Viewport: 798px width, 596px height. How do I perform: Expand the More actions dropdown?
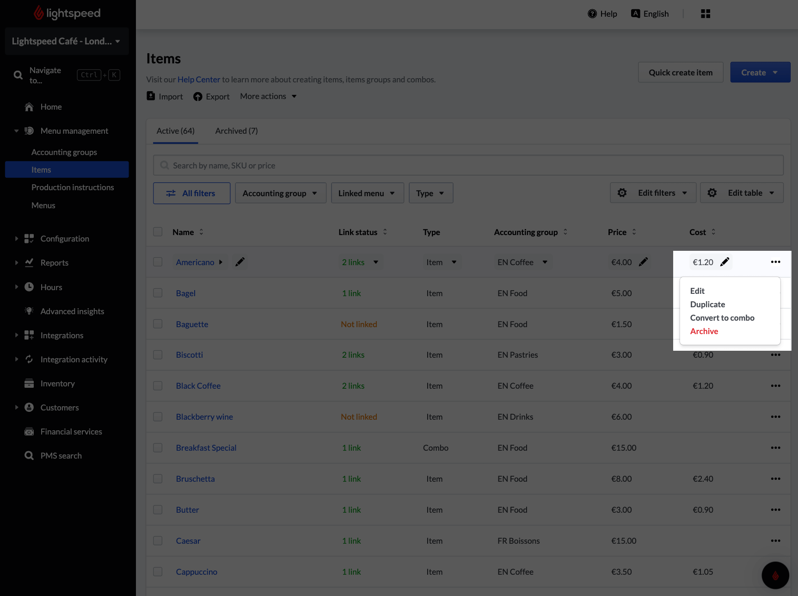[x=268, y=96]
